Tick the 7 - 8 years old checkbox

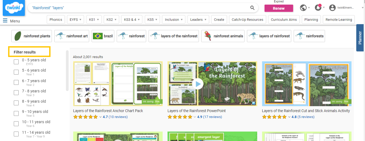(16, 93)
